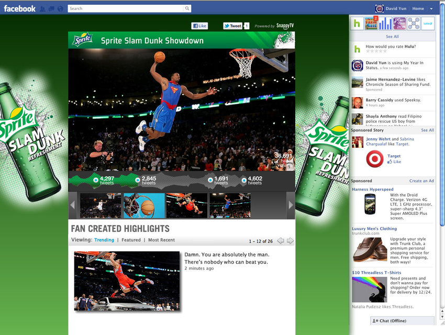Expand the account dropdown arrow

point(431,9)
